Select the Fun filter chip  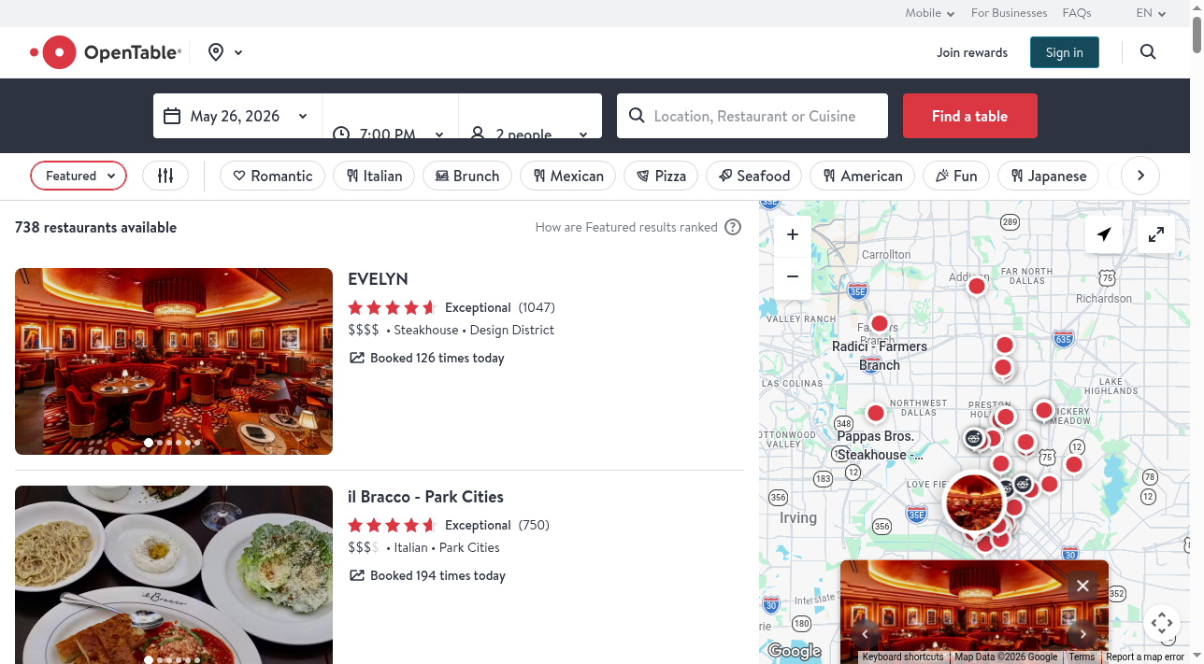pos(956,176)
